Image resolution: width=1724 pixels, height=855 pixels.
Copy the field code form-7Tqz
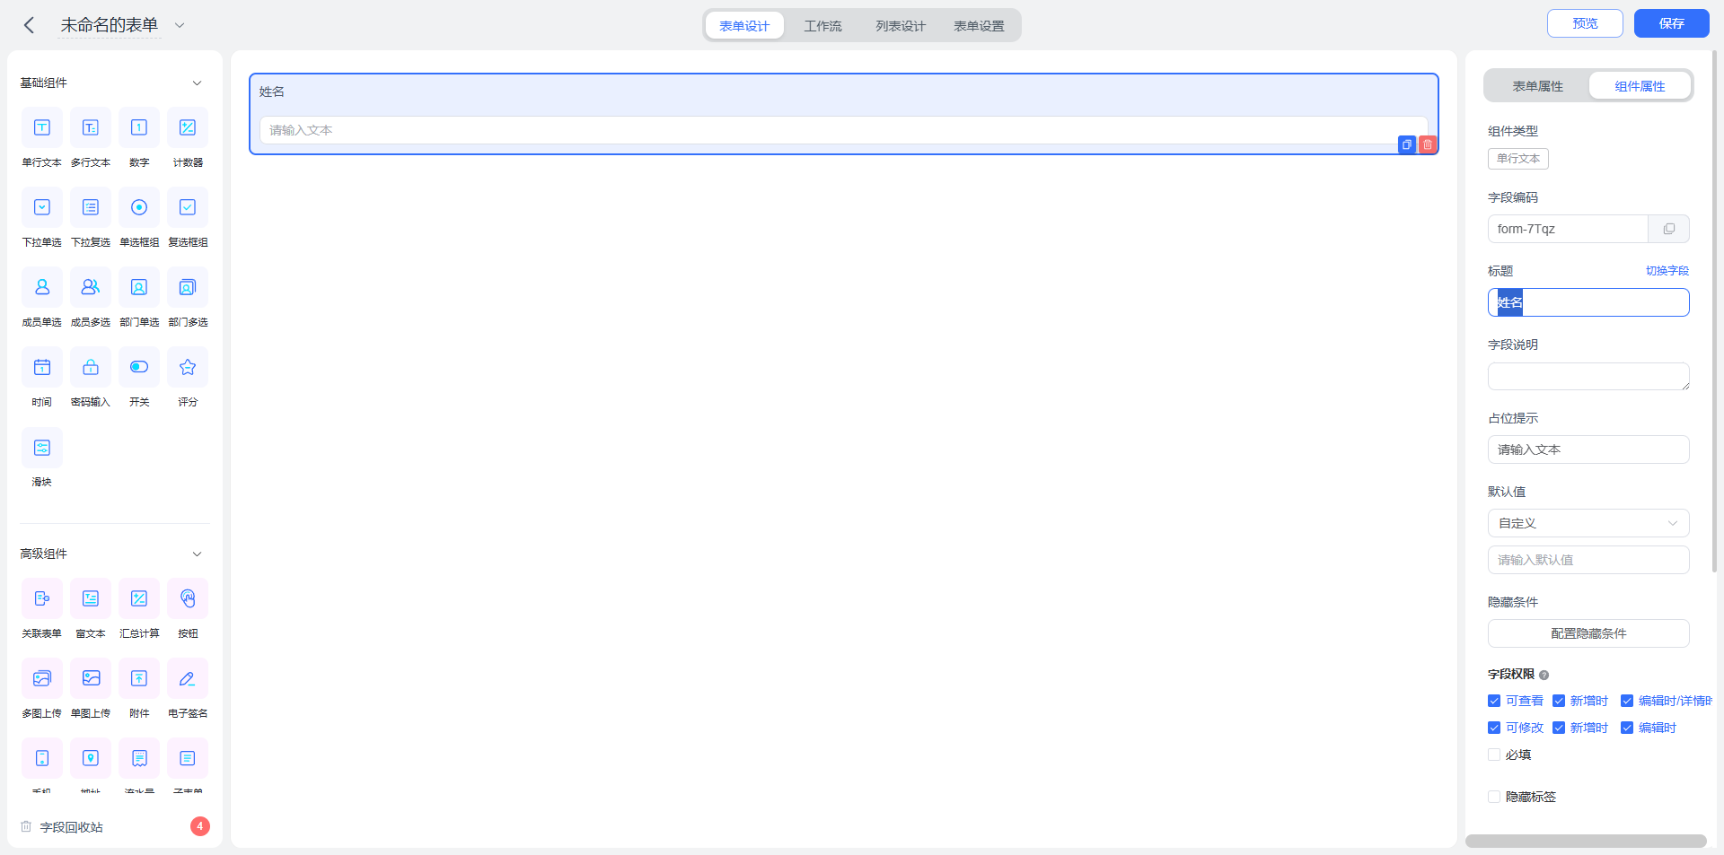[x=1668, y=229]
